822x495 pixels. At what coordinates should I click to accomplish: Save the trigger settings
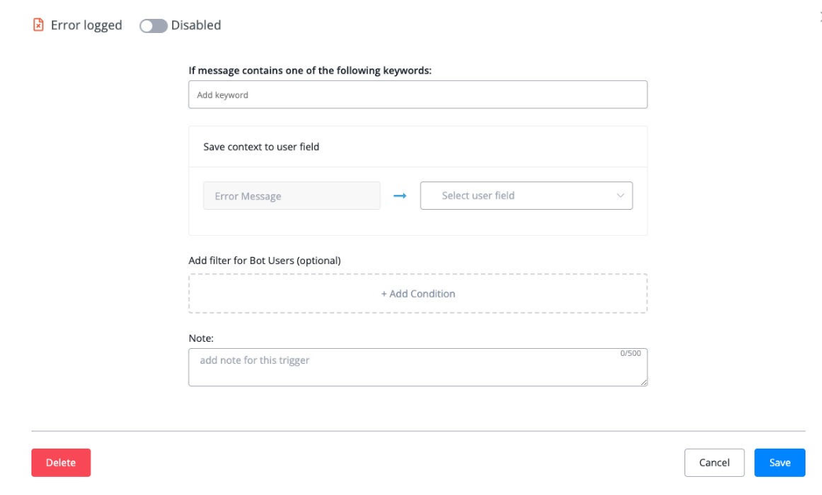[780, 463]
